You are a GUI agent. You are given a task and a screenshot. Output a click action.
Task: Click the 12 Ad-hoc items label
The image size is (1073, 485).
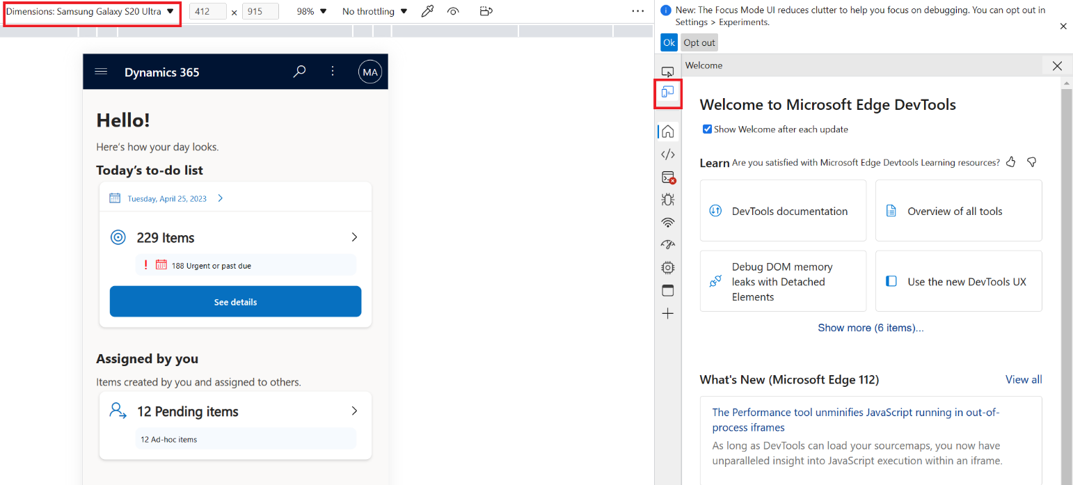[168, 439]
